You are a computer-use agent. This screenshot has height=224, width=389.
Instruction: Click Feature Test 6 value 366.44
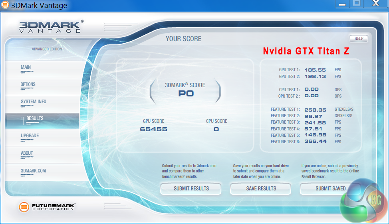pos(316,141)
